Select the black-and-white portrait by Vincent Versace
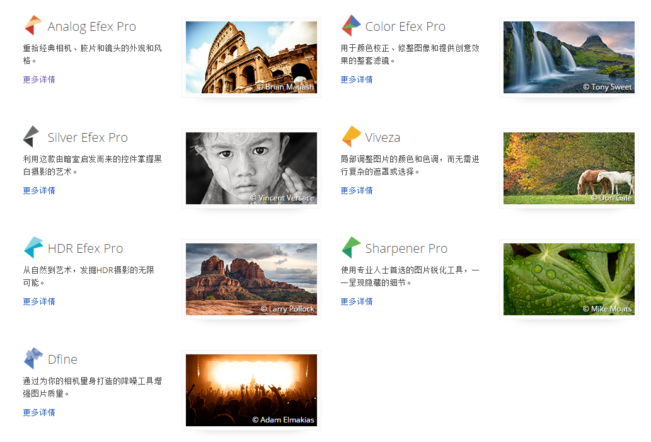This screenshot has width=651, height=442. point(251,168)
